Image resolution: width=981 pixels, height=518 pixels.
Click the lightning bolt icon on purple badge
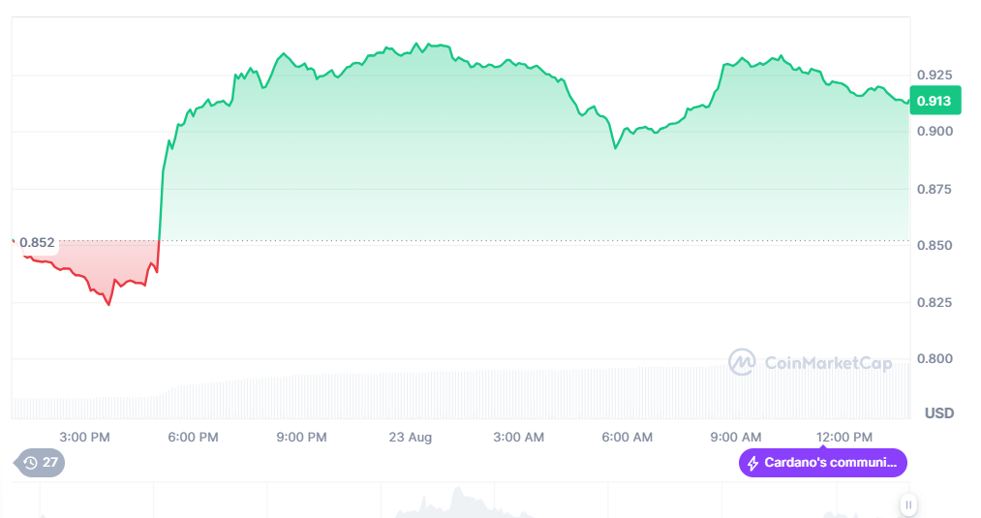point(751,463)
